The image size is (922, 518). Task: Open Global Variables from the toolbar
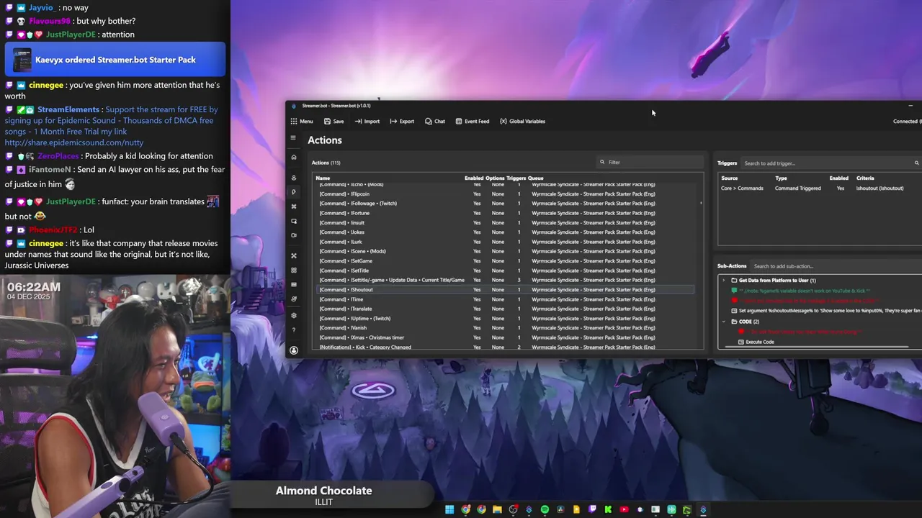(x=522, y=122)
